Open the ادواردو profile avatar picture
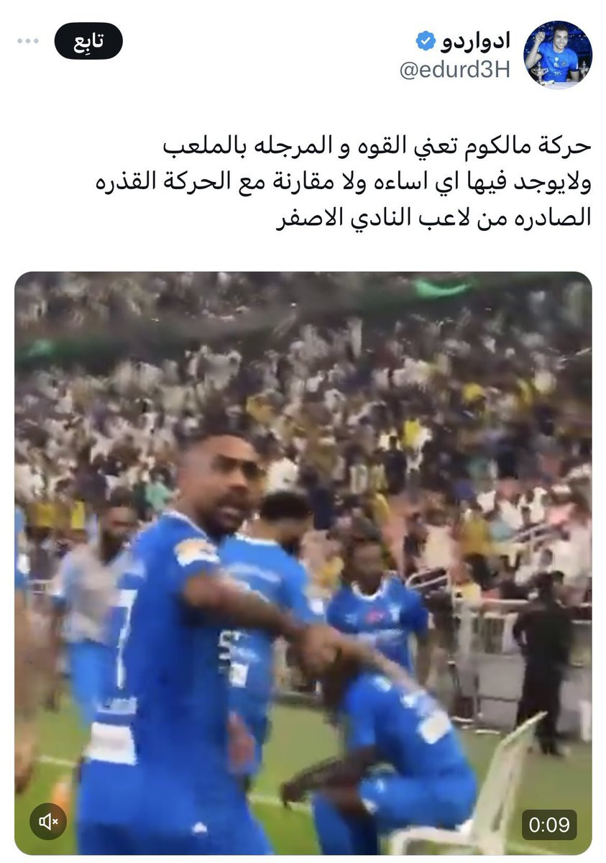Image resolution: width=606 pixels, height=863 pixels. (557, 55)
